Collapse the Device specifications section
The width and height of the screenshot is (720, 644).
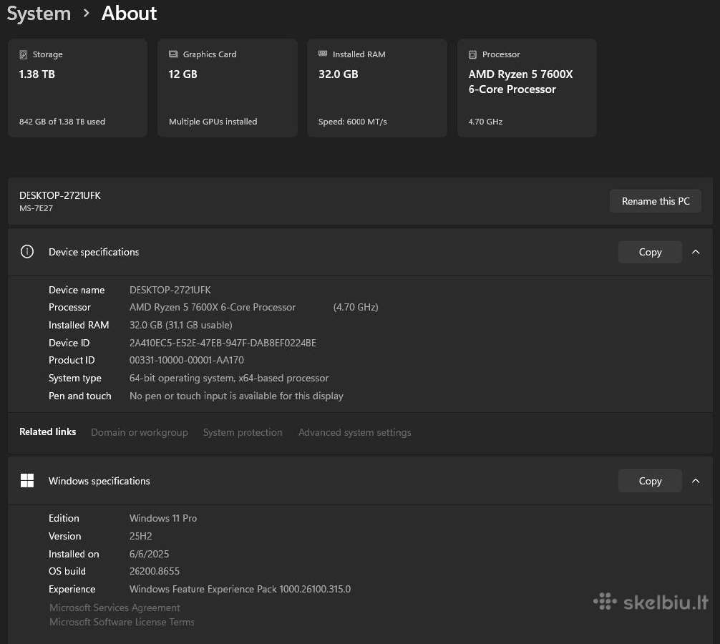(x=696, y=252)
